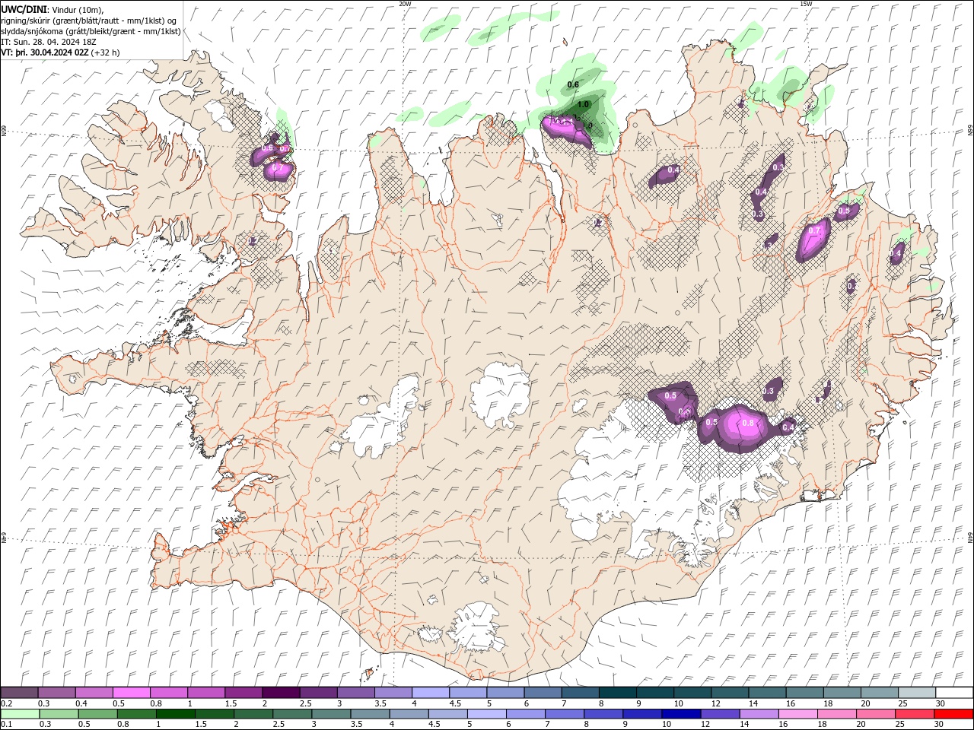This screenshot has height=730, width=974.
Task: Pick the snow scale swatch between 9 and 10
Action: [x=655, y=693]
